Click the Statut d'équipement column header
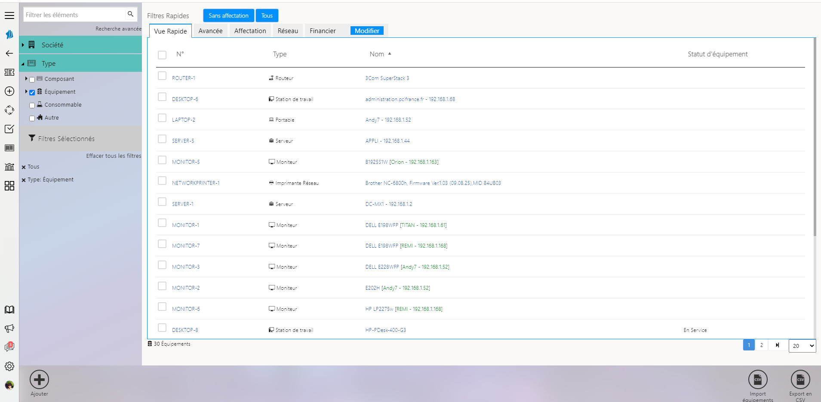821x402 pixels. click(x=717, y=54)
